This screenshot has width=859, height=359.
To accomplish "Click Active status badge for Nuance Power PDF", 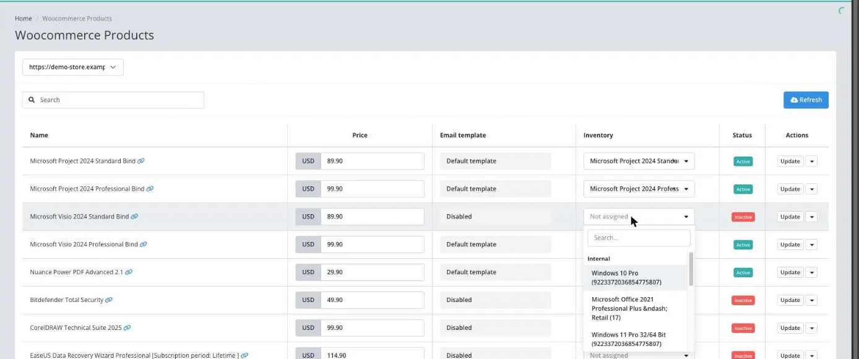I will [743, 273].
